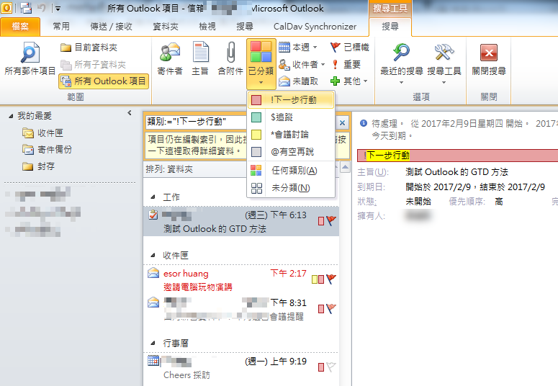Collapse the 行事曆 results group
Screen dimensions: 558x386
[153, 343]
